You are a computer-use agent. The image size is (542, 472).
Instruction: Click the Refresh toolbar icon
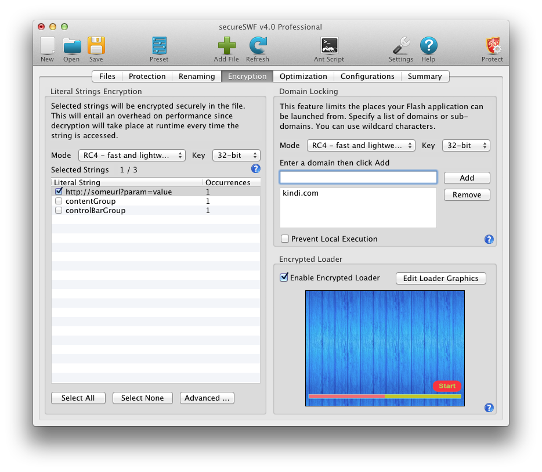(x=258, y=46)
